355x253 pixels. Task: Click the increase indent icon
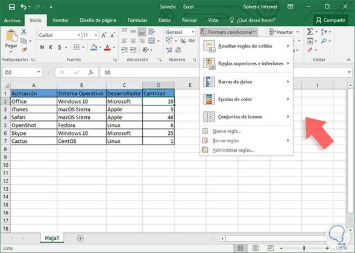133,50
